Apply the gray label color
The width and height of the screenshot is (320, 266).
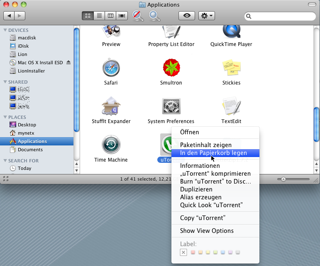238,252
